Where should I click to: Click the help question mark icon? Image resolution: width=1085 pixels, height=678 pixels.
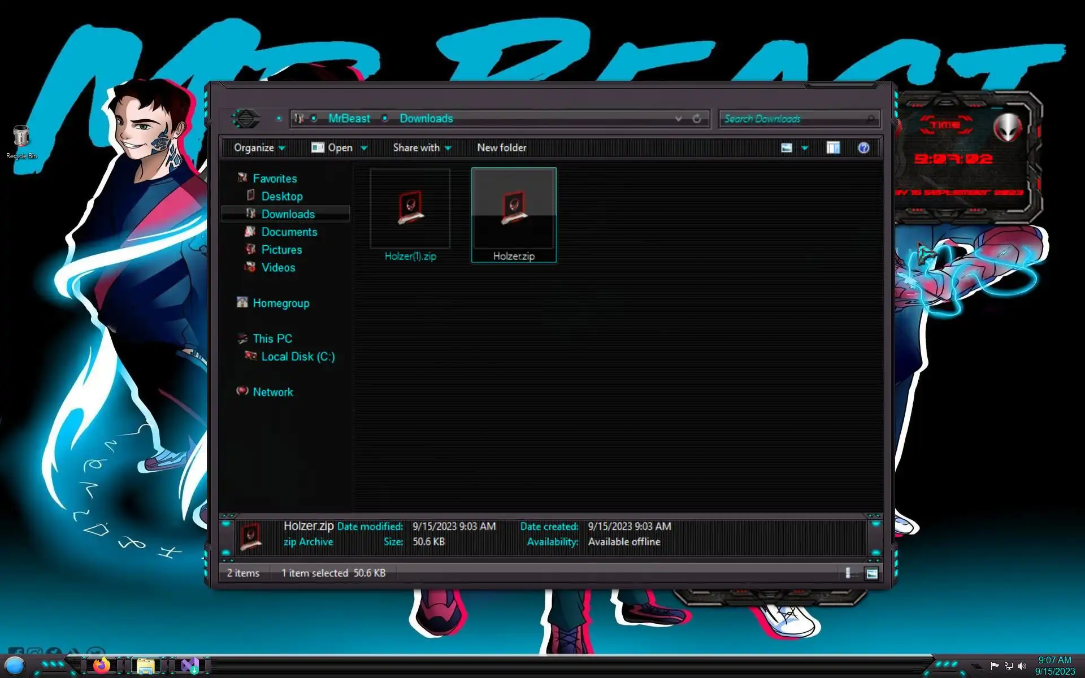pyautogui.click(x=863, y=148)
